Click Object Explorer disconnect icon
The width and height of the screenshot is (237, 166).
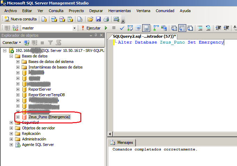[34, 43]
